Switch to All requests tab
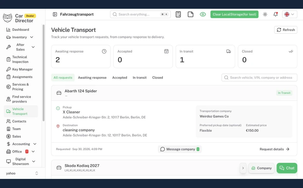The height and width of the screenshot is (188, 303). [x=63, y=78]
